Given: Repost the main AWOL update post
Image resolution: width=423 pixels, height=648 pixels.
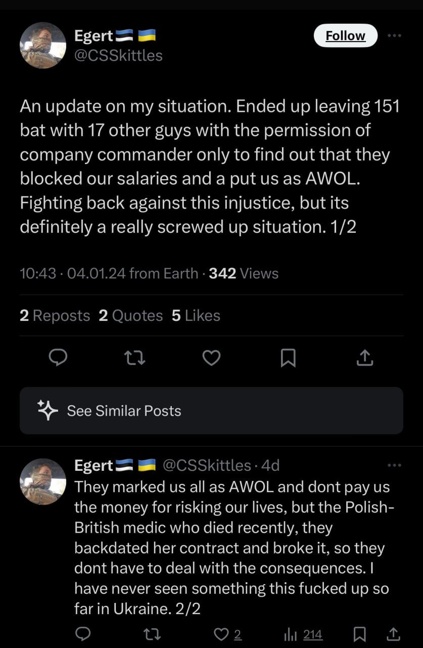Looking at the screenshot, I should pos(135,358).
